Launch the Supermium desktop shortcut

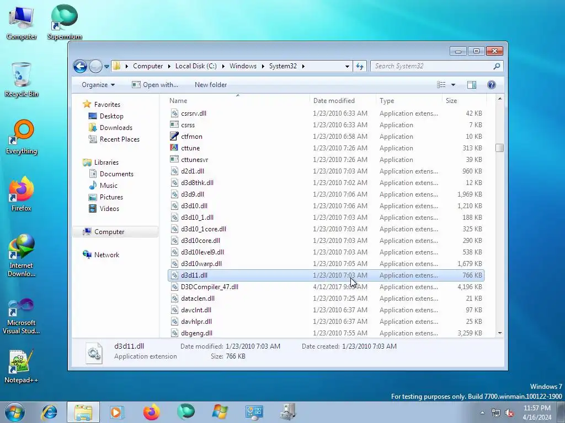pos(65,22)
